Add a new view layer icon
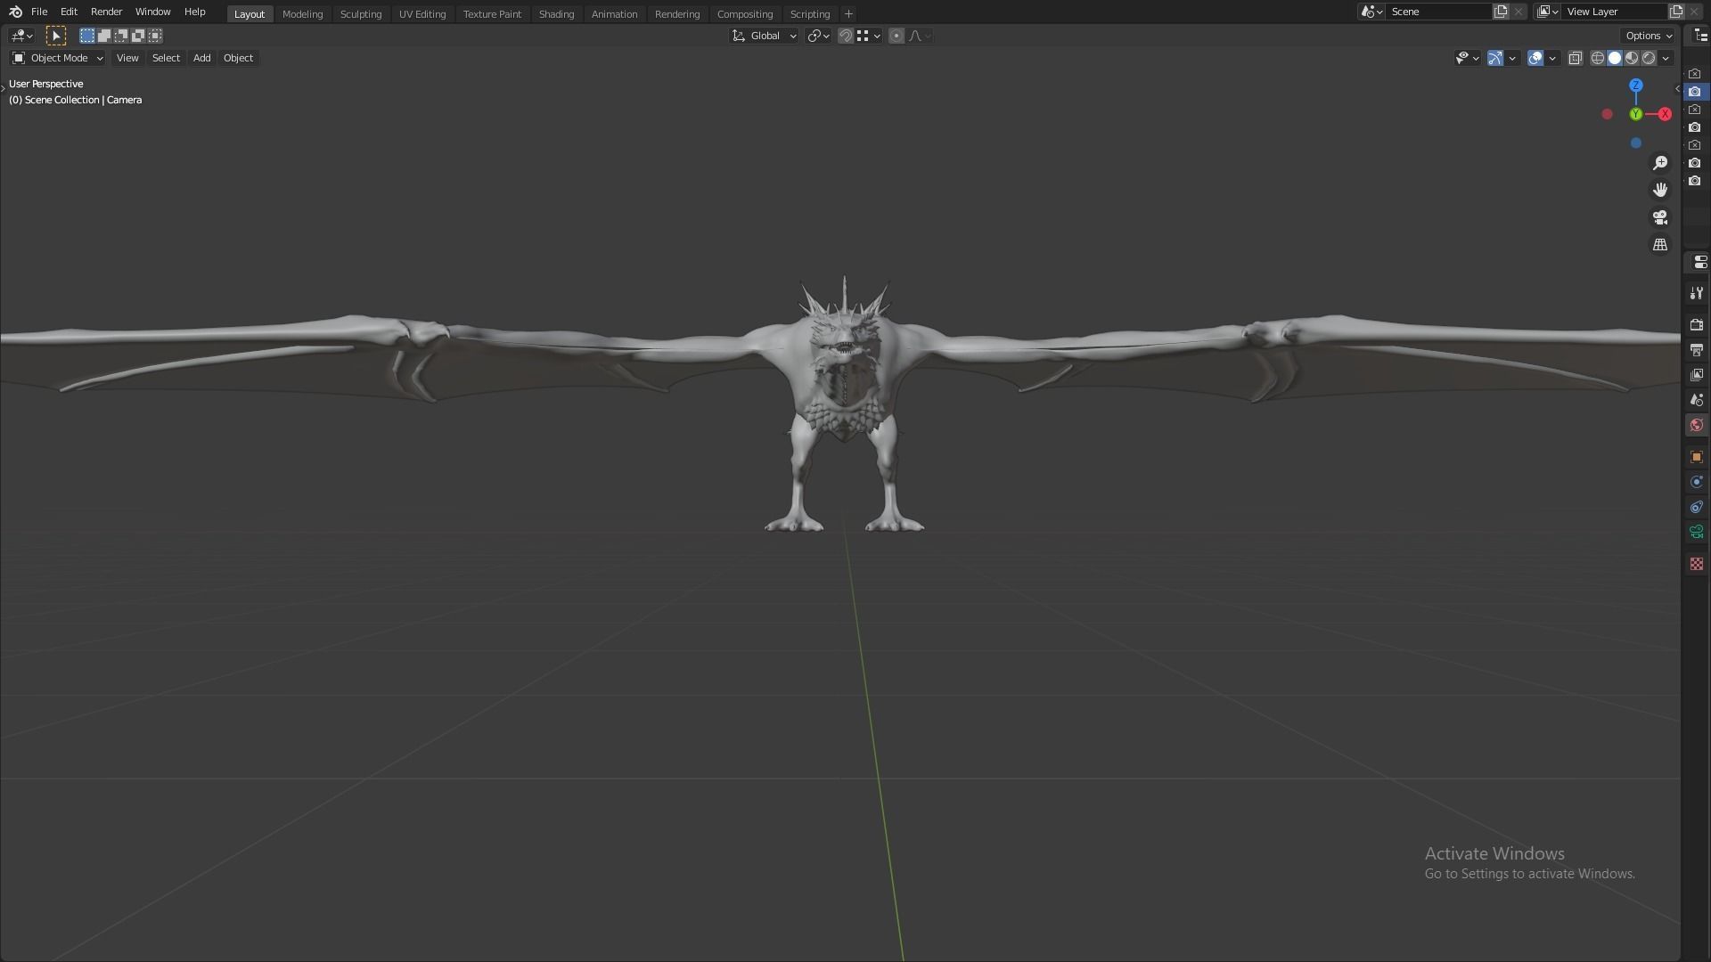 click(1676, 12)
